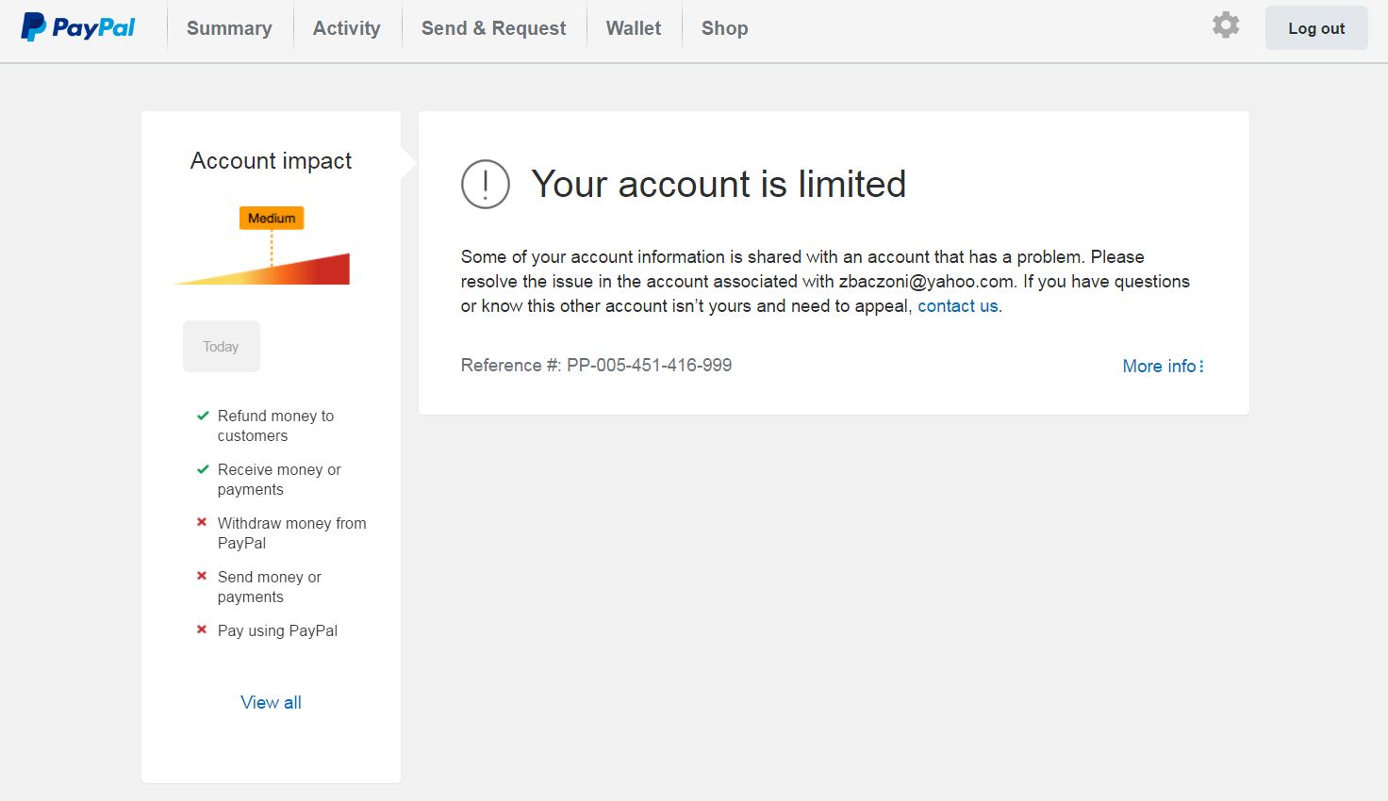
Task: Click the account impact gradient bar
Action: pos(263,269)
